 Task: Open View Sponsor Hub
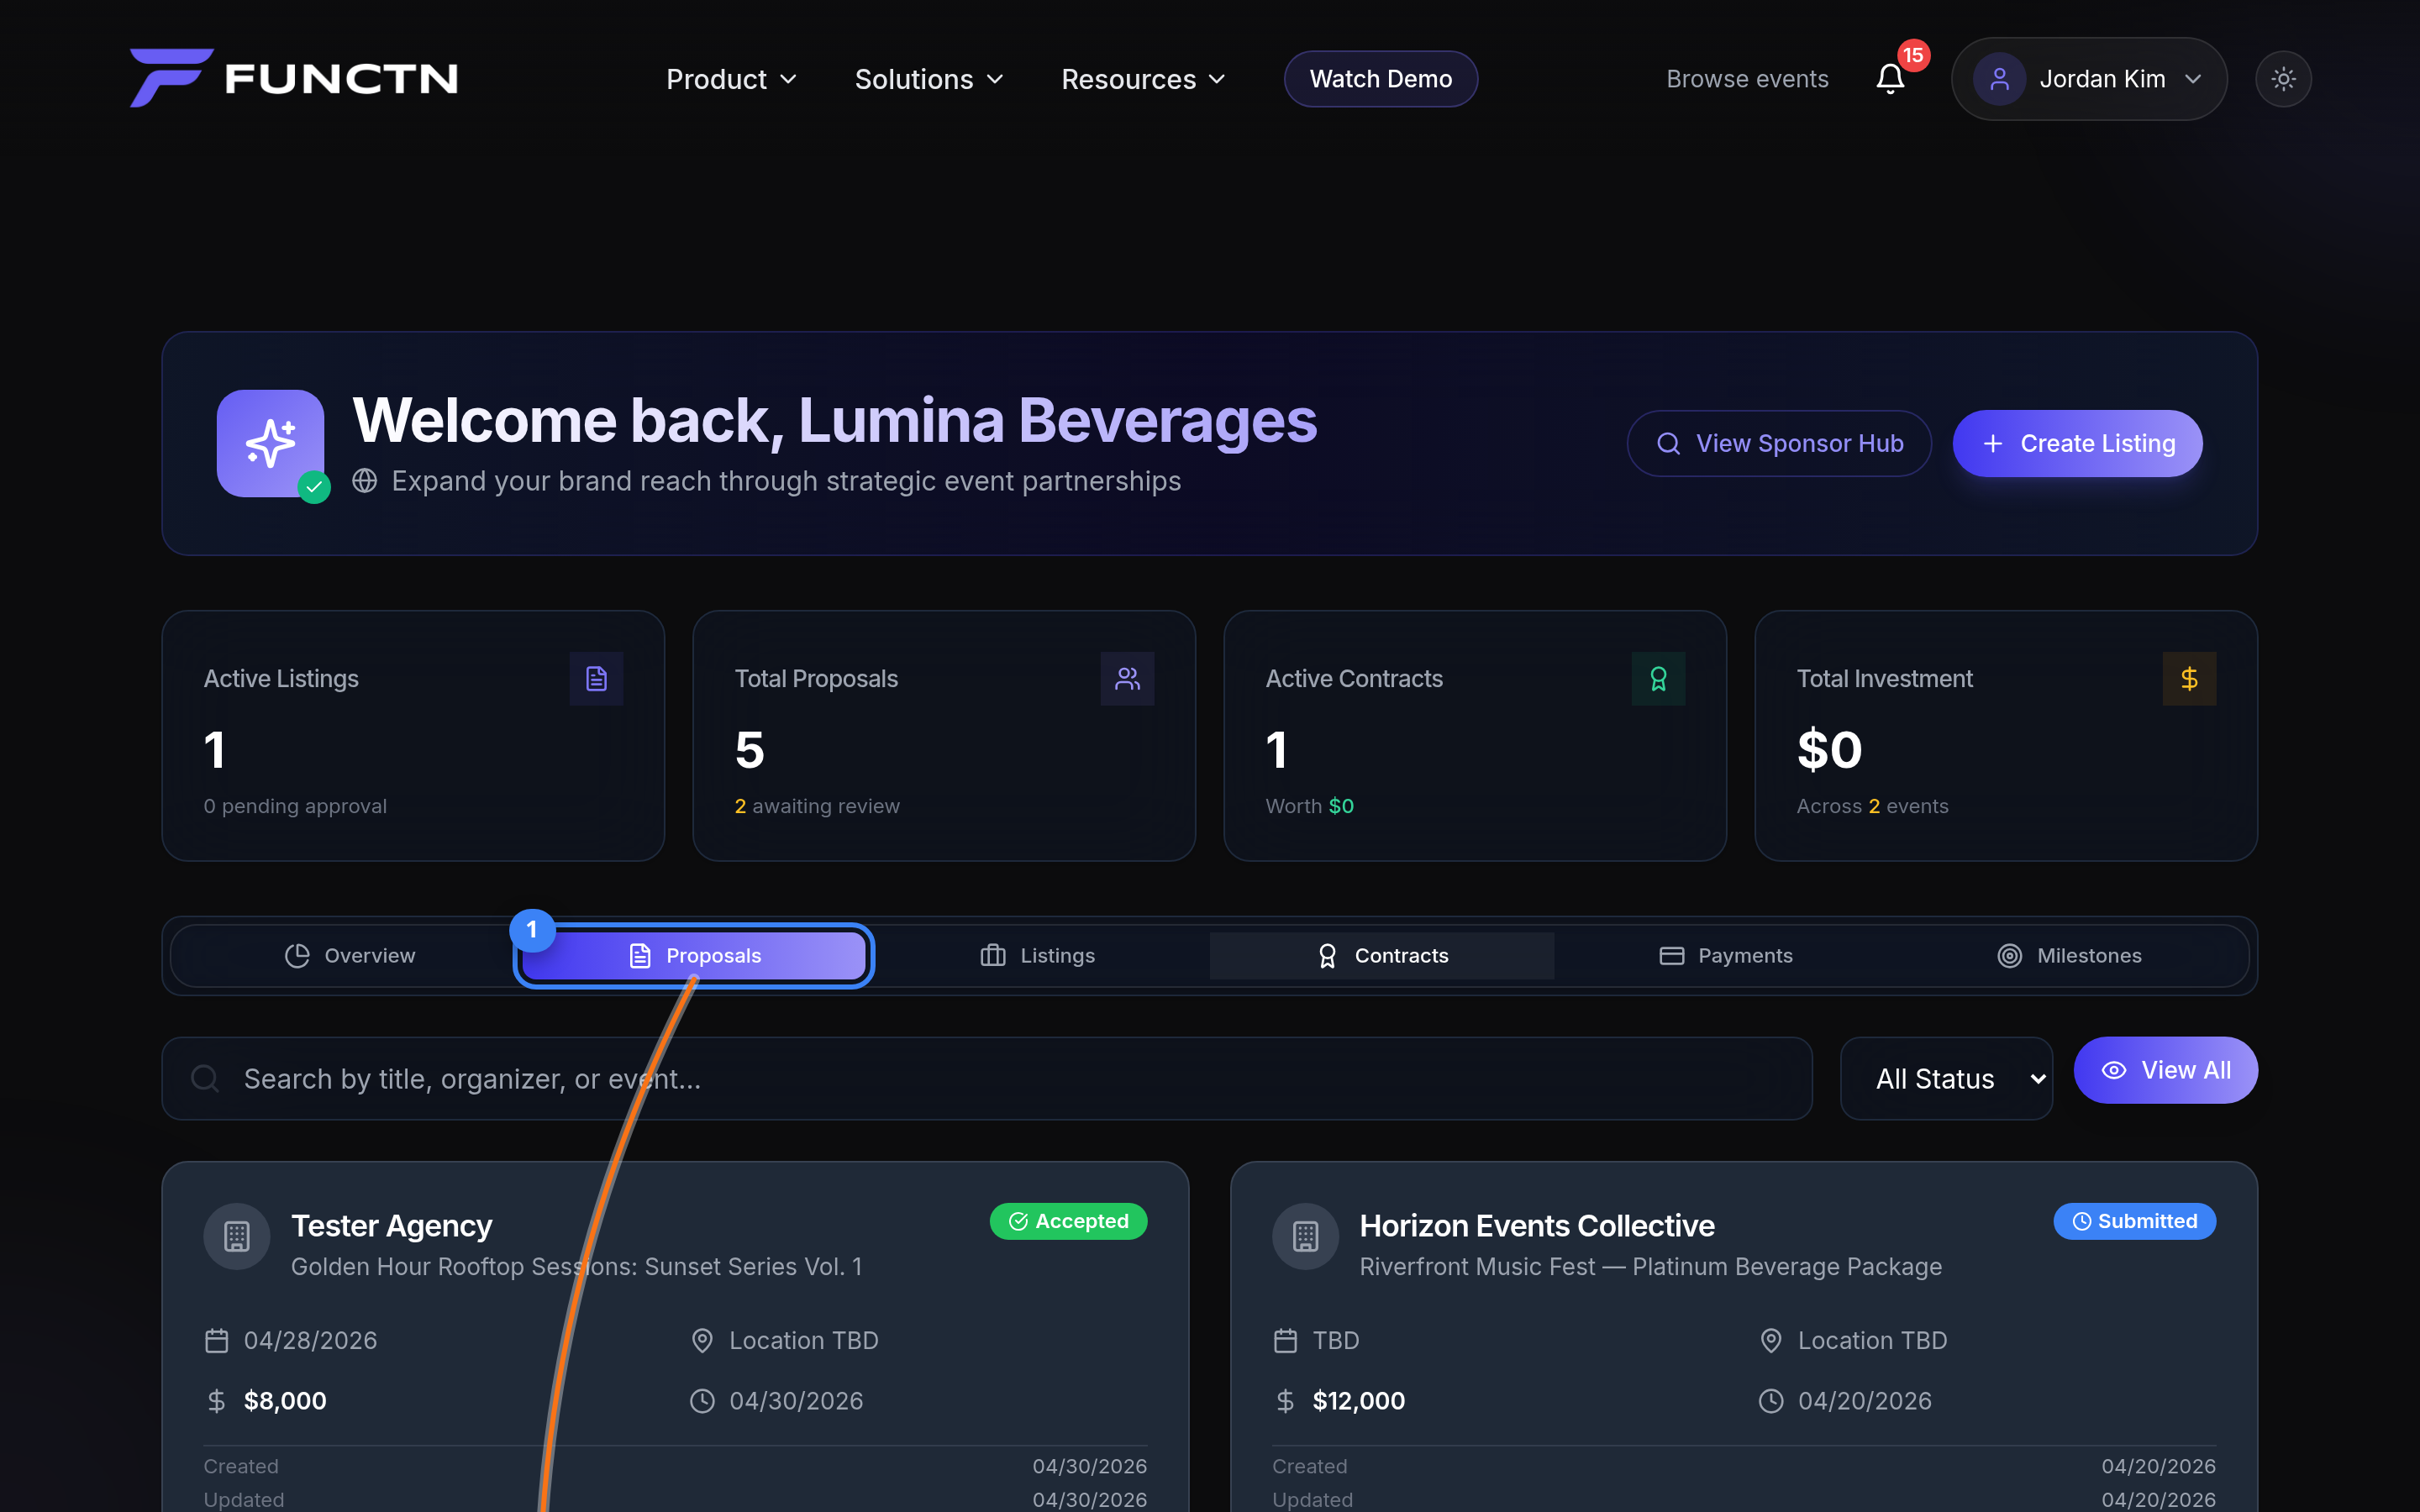1779,443
